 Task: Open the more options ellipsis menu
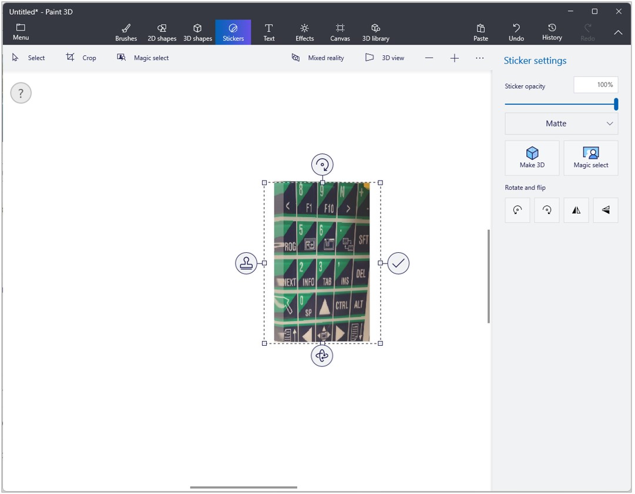[x=480, y=58]
